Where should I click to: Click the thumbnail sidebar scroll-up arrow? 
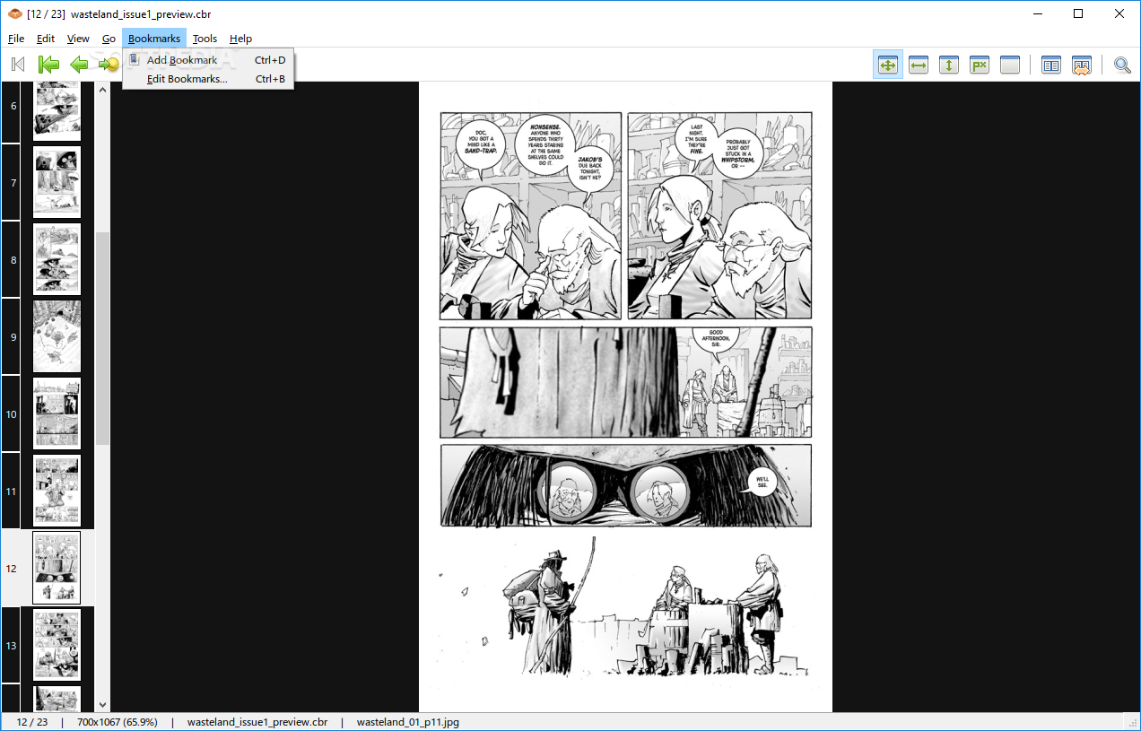point(102,89)
